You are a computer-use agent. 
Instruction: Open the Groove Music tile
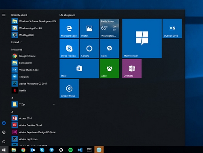click(69, 89)
